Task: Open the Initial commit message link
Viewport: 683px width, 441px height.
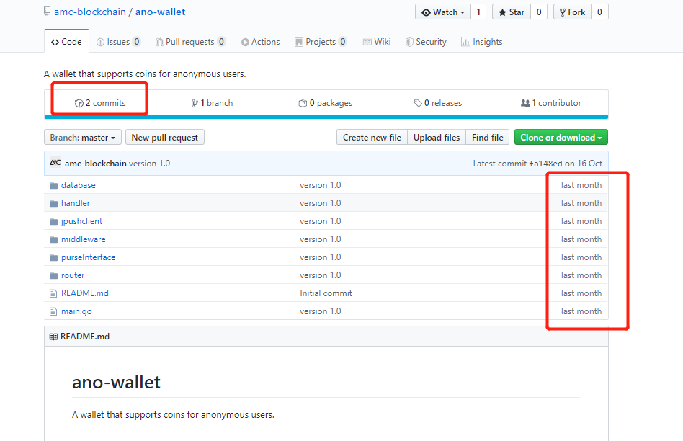Action: pos(326,293)
